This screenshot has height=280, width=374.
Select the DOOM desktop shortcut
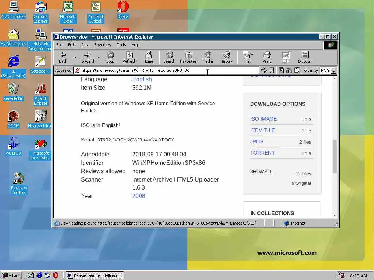(x=13, y=120)
